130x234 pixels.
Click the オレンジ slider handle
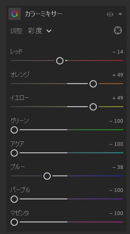[x=93, y=84]
